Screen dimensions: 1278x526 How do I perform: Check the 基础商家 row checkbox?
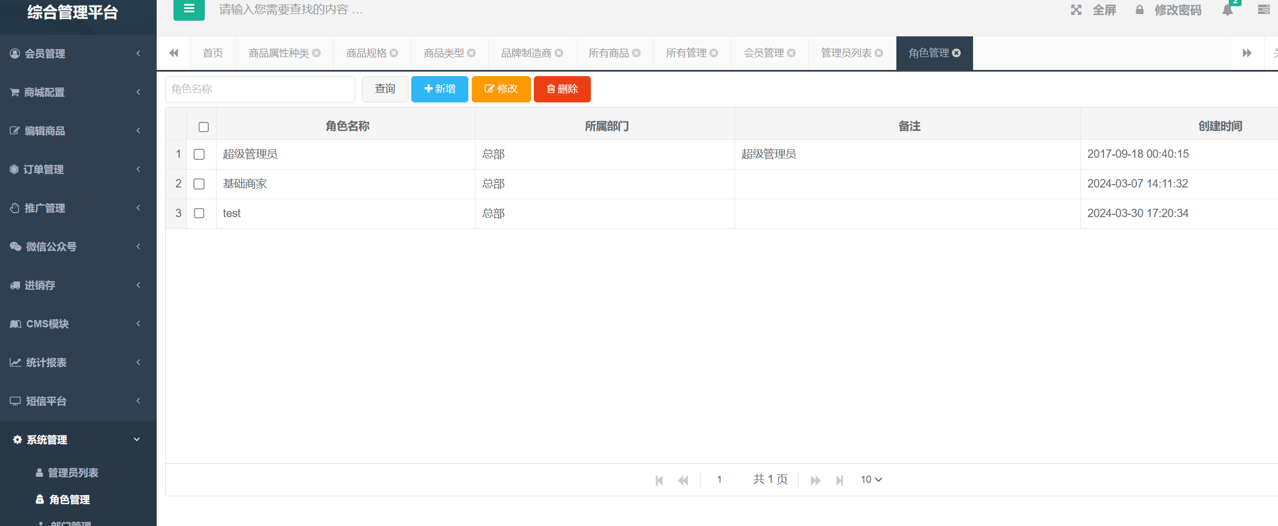pos(199,184)
